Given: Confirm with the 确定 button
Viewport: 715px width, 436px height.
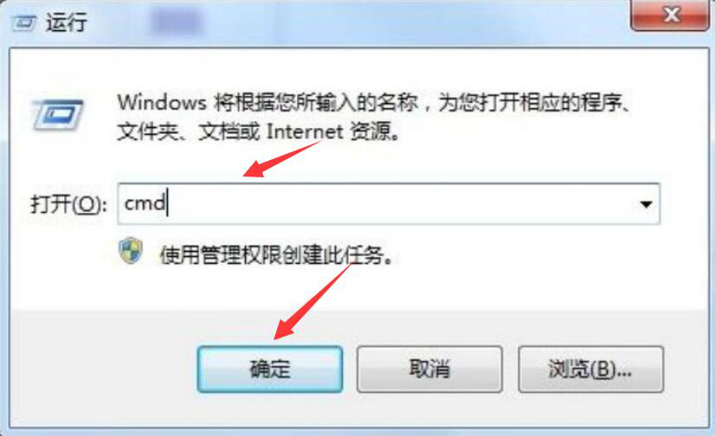Looking at the screenshot, I should tap(270, 369).
